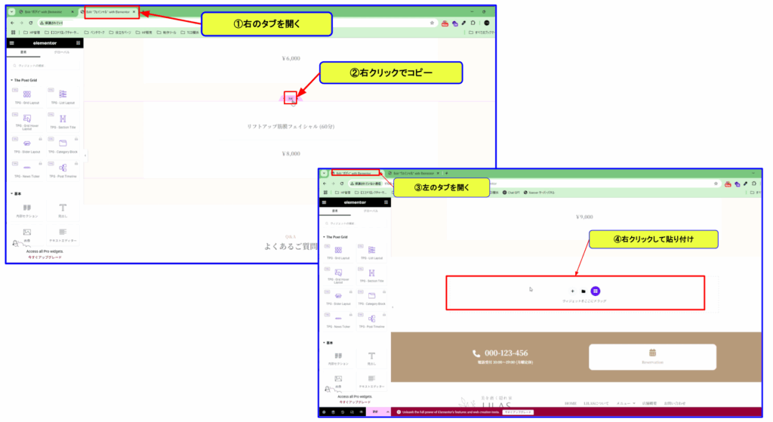Add TPG - Grid Layout widget in lower window
This screenshot has height=422, width=773.
click(338, 252)
